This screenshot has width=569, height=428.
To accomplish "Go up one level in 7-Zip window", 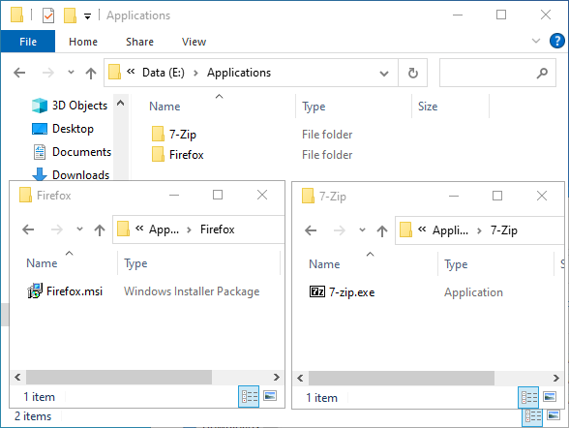I will 381,230.
